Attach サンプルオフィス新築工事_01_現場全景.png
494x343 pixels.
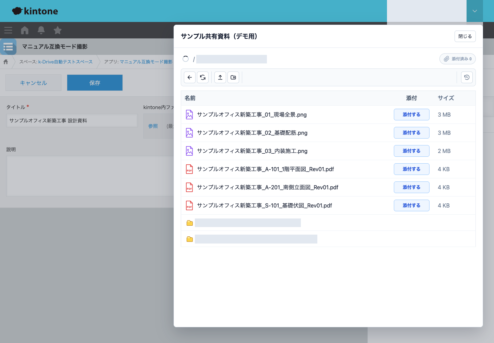(x=412, y=115)
